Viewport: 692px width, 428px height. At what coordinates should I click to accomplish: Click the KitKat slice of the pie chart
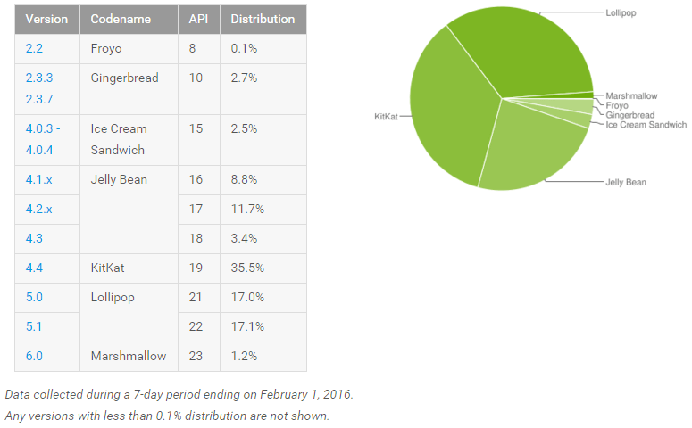(446, 116)
